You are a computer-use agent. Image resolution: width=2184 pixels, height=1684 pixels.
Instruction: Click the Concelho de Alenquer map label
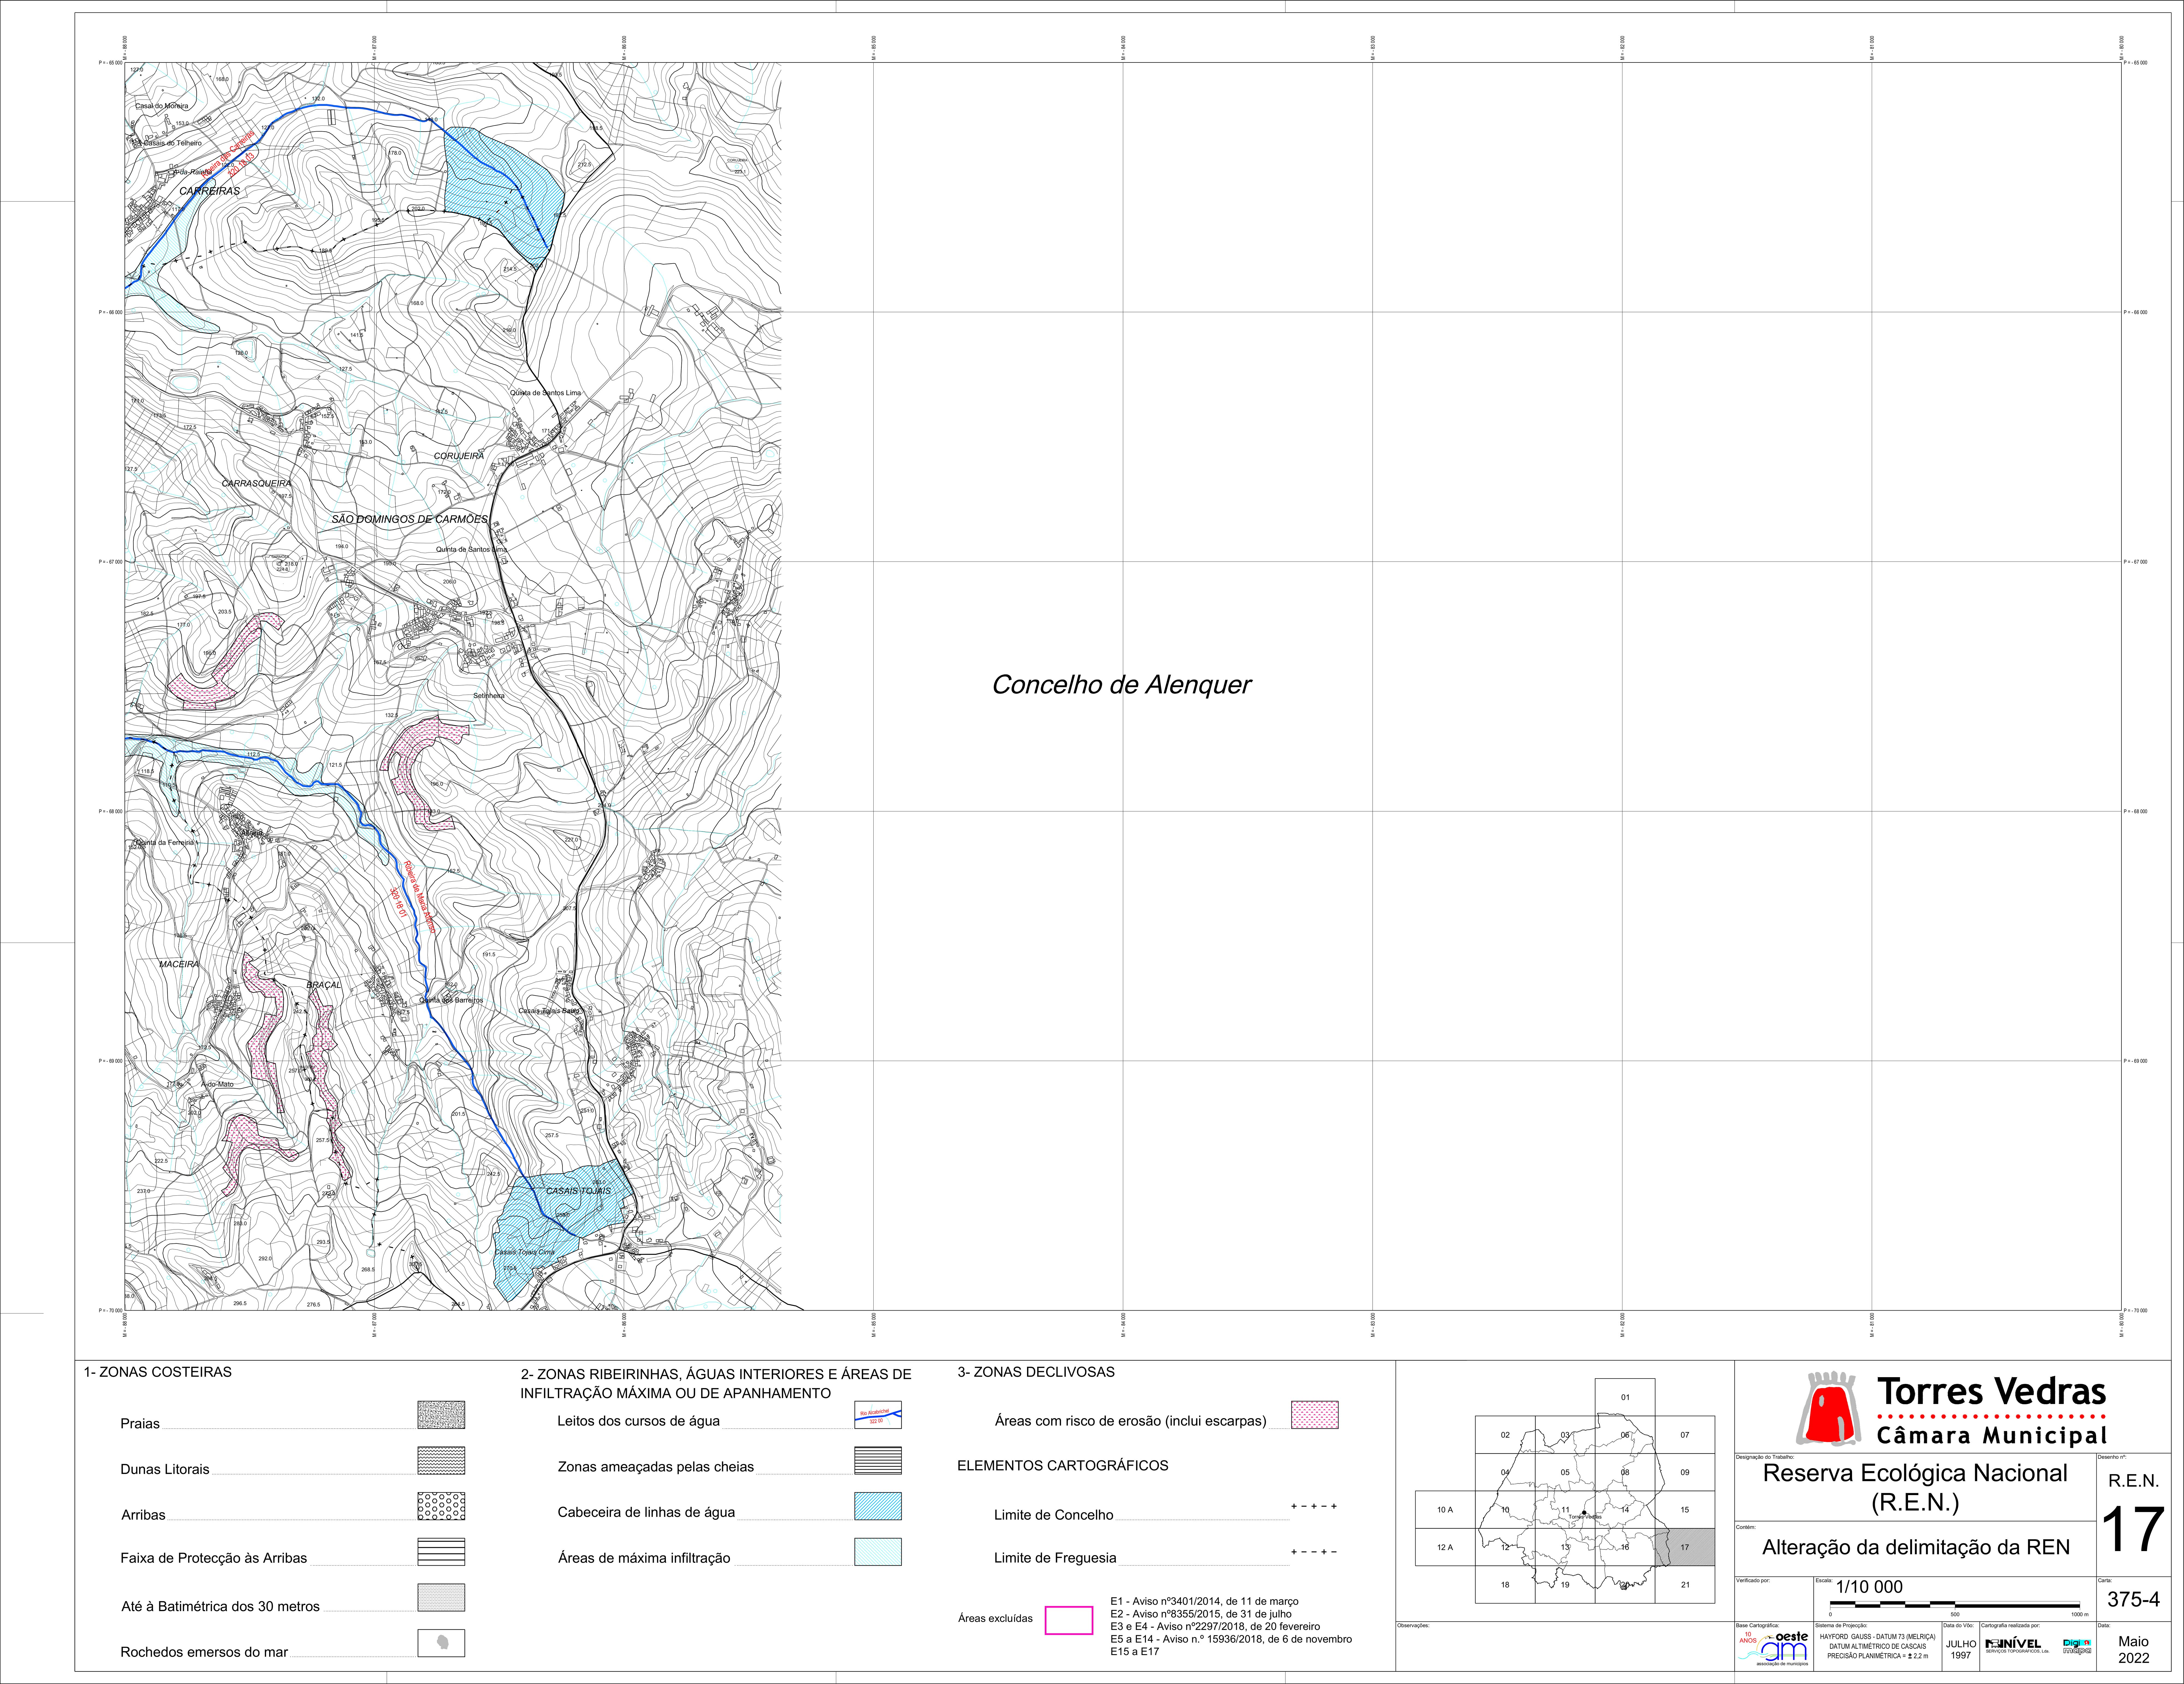[1121, 685]
